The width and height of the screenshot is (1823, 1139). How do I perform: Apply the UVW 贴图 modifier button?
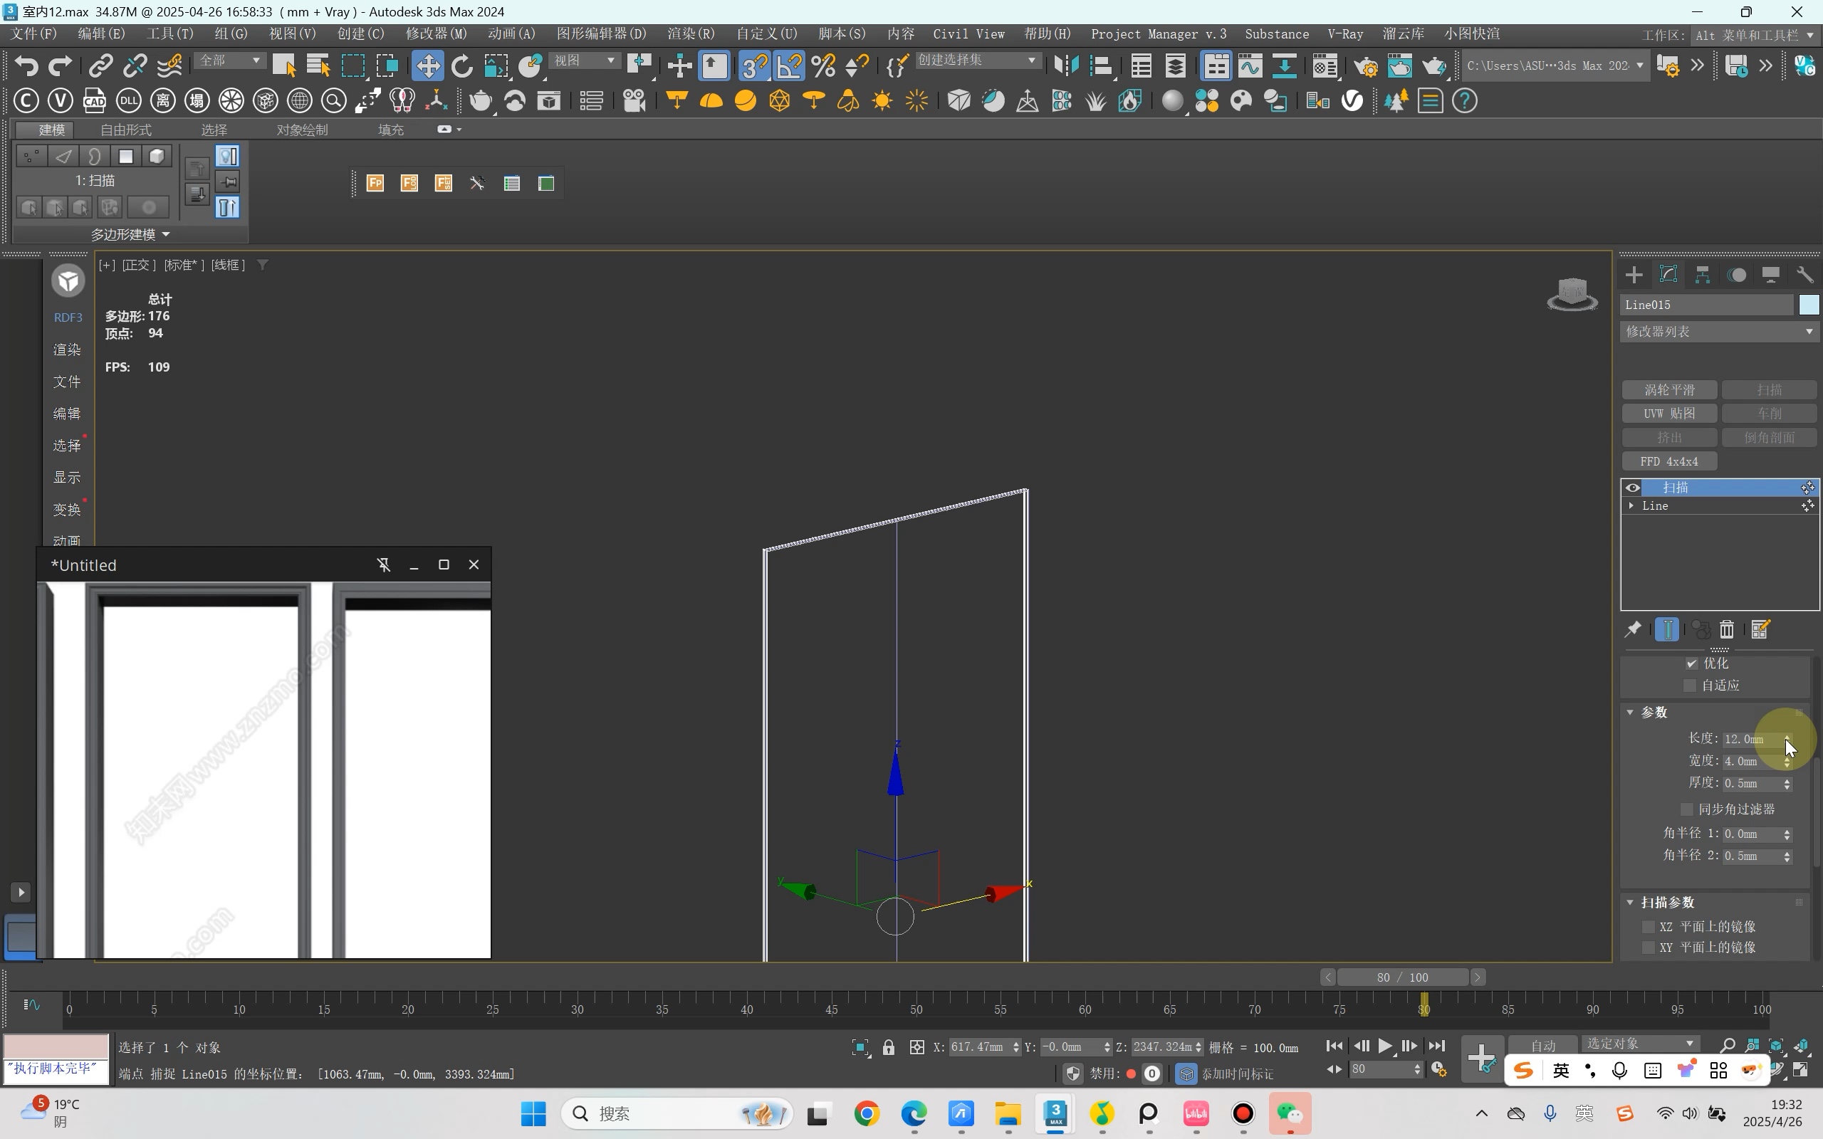1668,413
